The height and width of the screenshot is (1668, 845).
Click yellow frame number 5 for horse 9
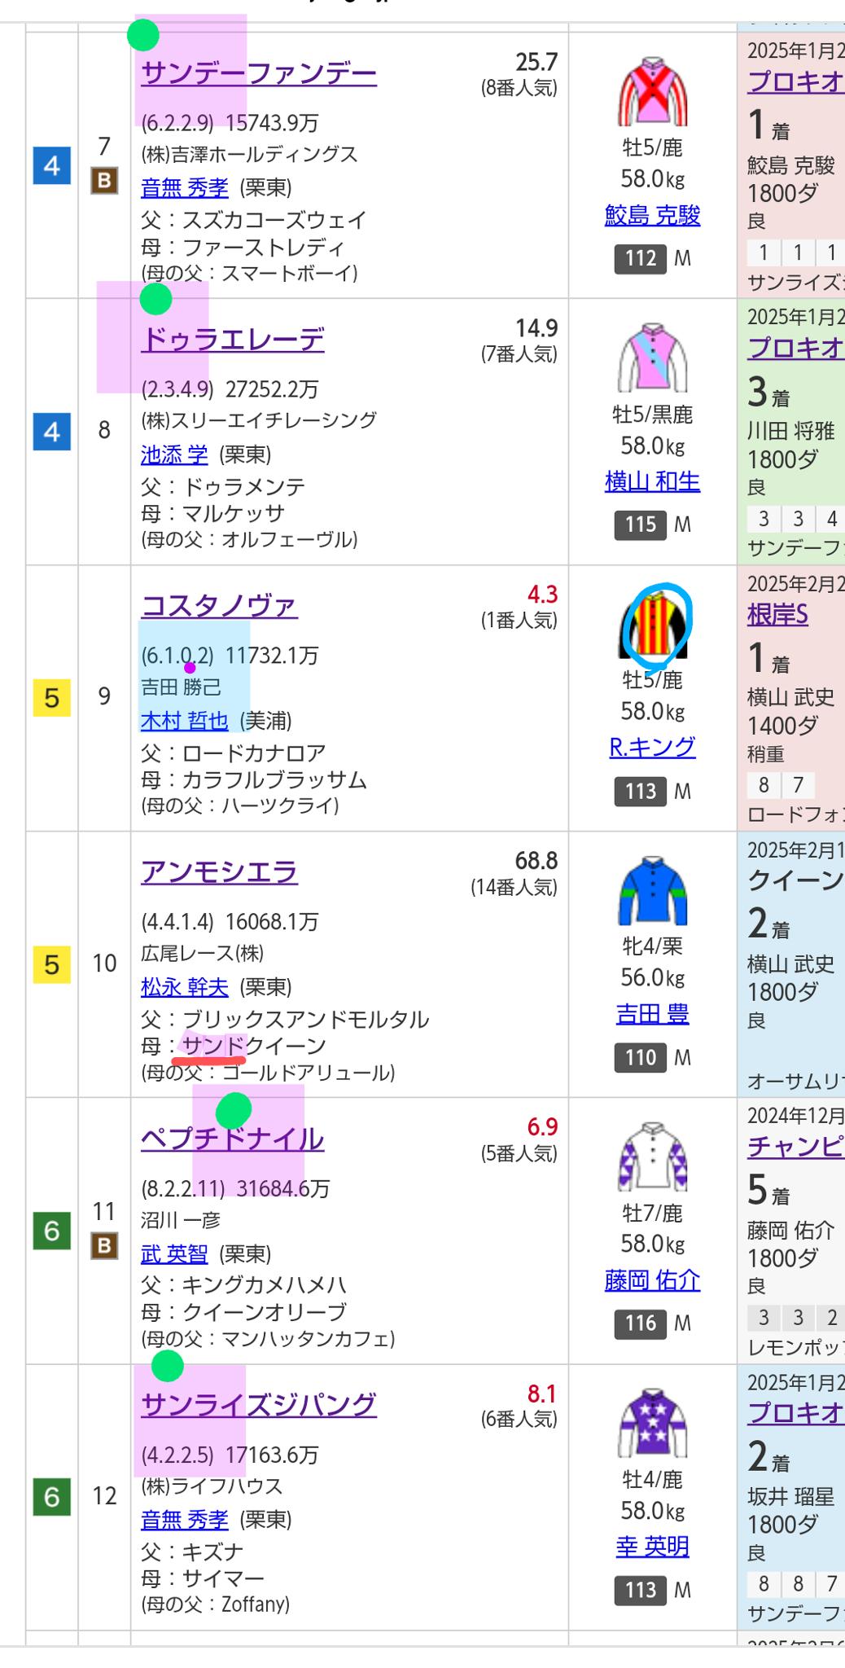[51, 698]
